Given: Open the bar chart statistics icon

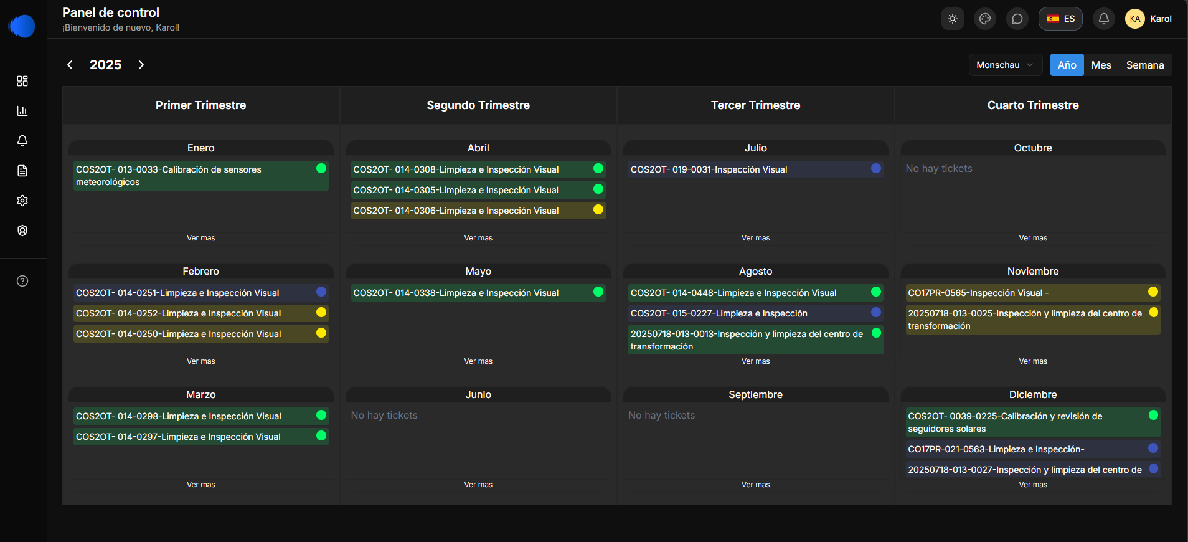Looking at the screenshot, I should (x=22, y=111).
